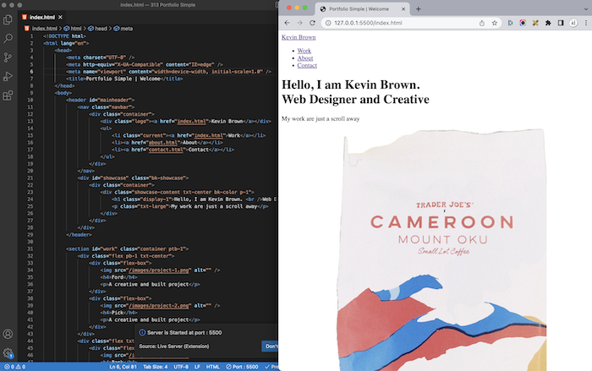This screenshot has height=371, width=592.
Task: Open the Manage gear settings menu
Action: 8,353
